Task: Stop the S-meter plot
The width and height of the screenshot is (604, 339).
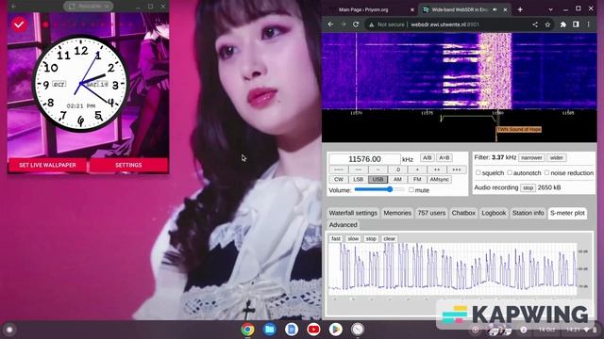Action: [x=371, y=238]
